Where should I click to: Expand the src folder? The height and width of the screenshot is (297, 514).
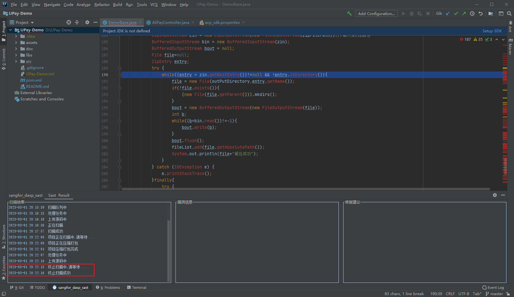click(x=16, y=61)
